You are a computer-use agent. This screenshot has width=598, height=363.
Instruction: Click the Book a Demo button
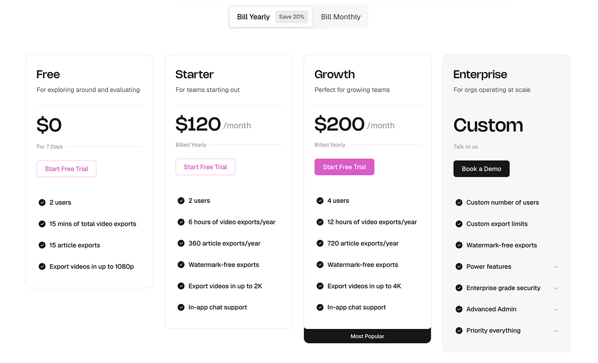click(x=482, y=169)
